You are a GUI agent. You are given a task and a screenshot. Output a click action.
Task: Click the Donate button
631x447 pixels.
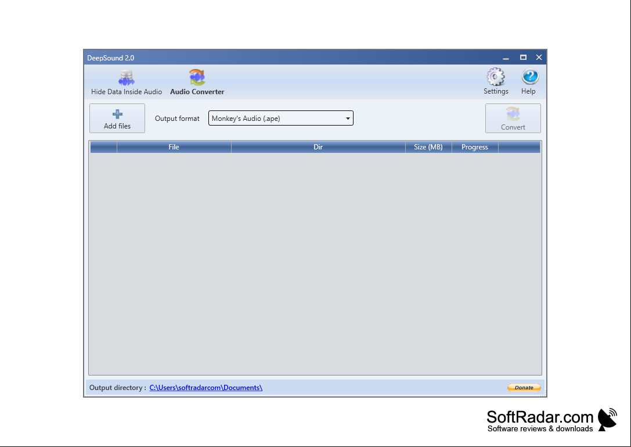tap(524, 388)
